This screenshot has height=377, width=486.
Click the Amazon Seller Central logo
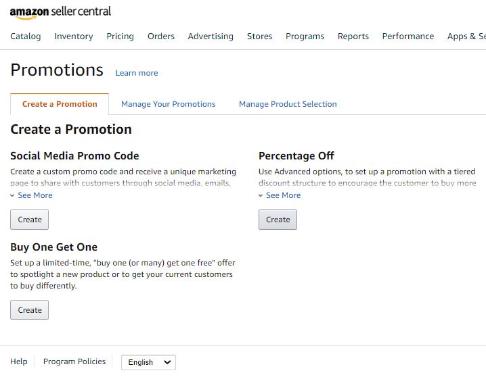point(60,12)
